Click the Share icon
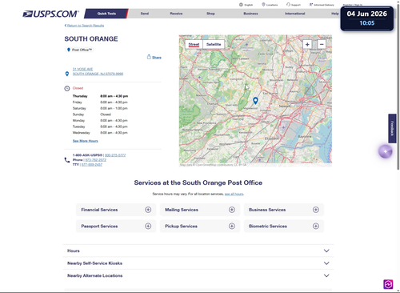The image size is (400, 293). pyautogui.click(x=149, y=57)
